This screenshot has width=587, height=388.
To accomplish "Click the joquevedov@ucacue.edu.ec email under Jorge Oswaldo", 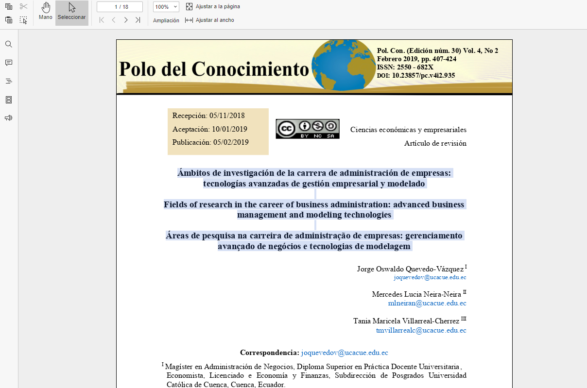I will coord(430,277).
